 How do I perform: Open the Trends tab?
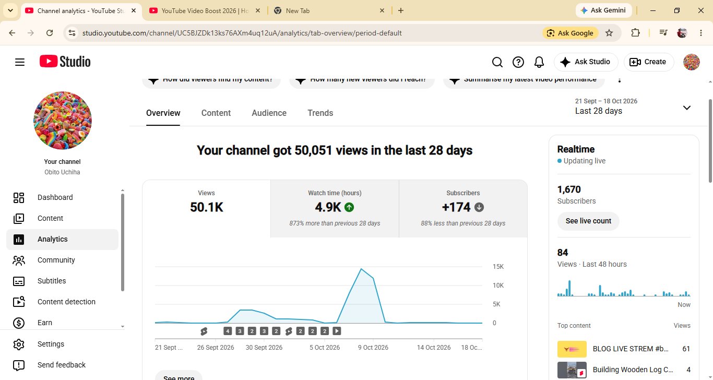[x=320, y=113]
